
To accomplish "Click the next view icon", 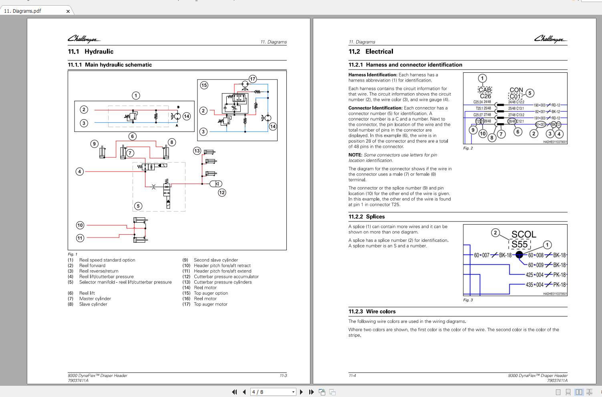I will 332,392.
